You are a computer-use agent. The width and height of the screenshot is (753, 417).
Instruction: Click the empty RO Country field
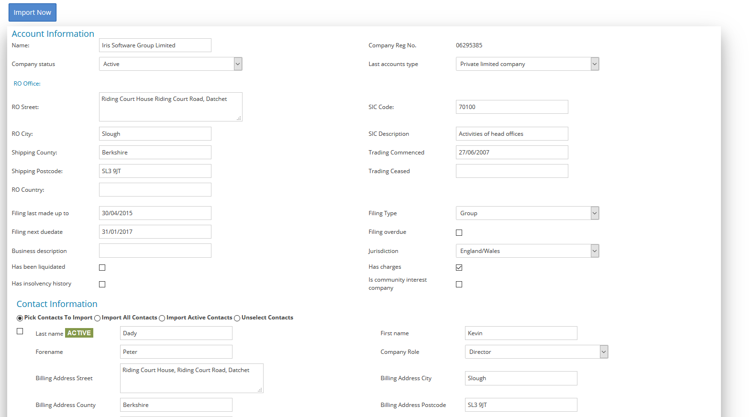(x=155, y=190)
